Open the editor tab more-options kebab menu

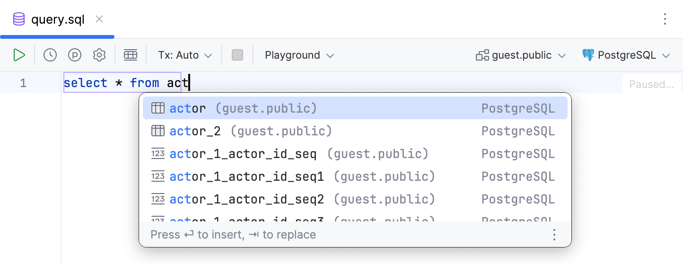(665, 19)
